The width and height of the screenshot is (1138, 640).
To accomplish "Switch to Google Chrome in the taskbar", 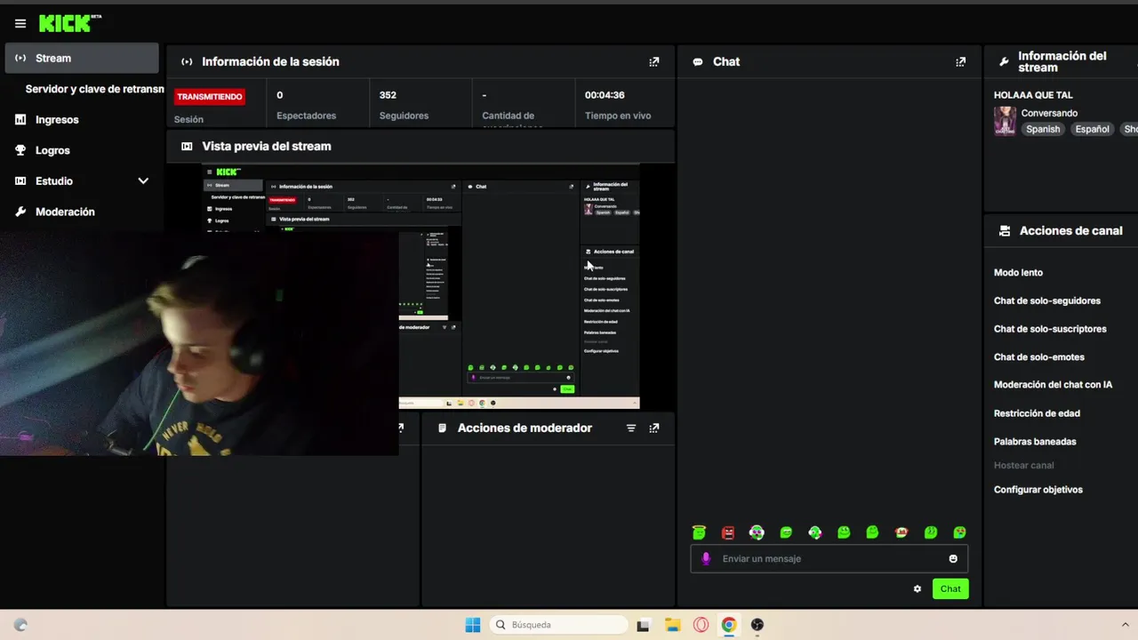I will [x=729, y=625].
